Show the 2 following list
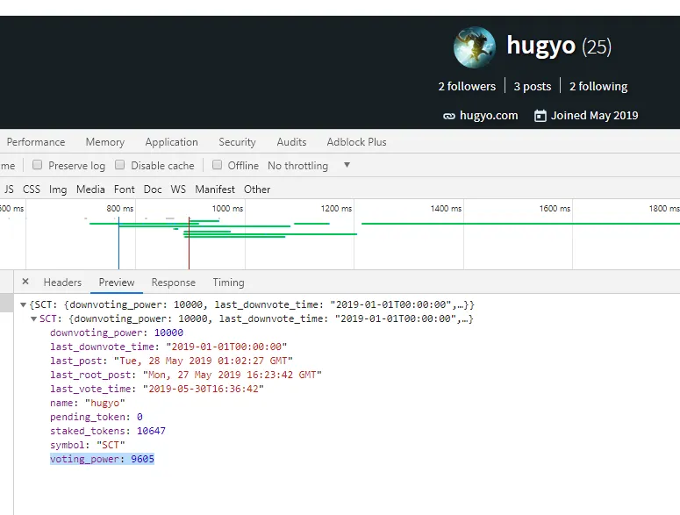 coord(598,86)
